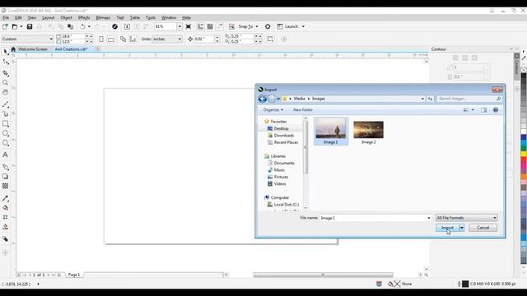Click the Undo arrow icon
The width and height of the screenshot is (527, 296).
point(82,26)
